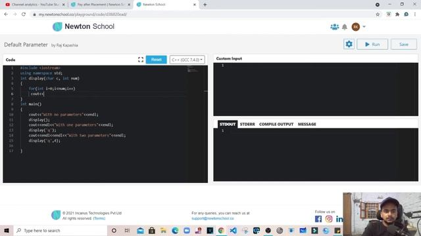Open the LinkedIn follow icon
This screenshot has height=236, width=421.
pyautogui.click(x=339, y=219)
